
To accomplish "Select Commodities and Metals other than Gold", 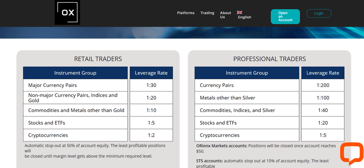I will 75,110.
